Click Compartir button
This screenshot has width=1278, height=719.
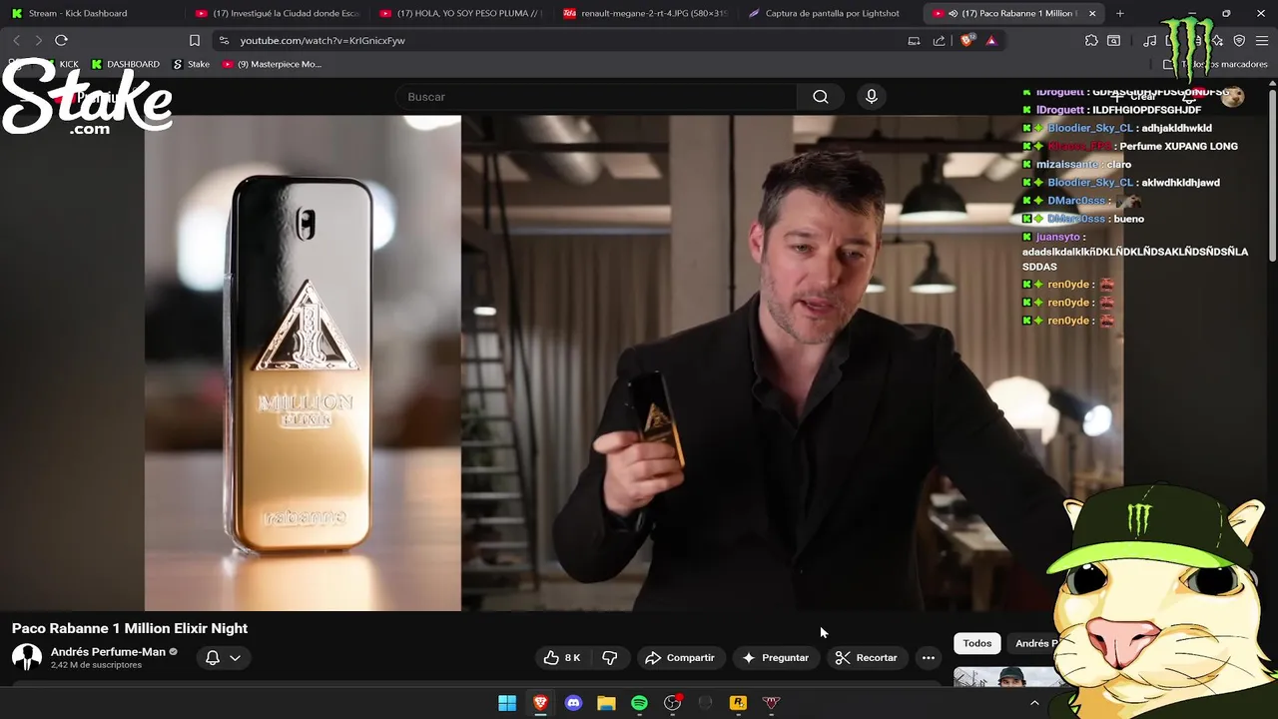point(680,657)
